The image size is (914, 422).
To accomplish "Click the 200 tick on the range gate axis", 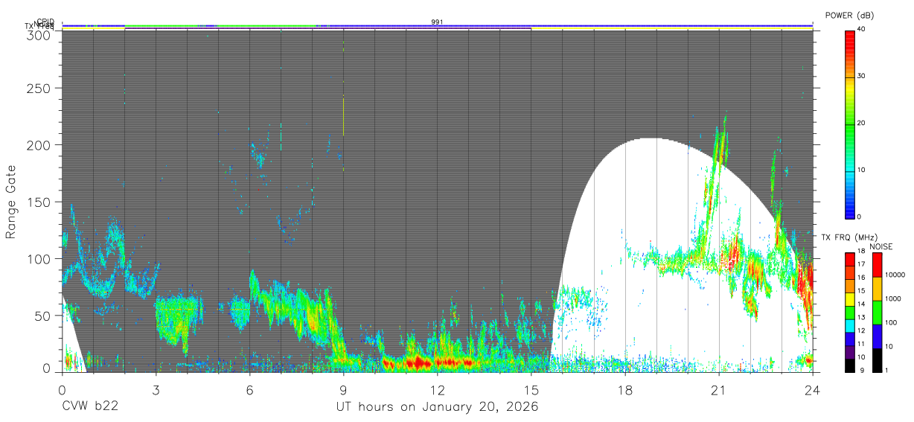I will 40,145.
